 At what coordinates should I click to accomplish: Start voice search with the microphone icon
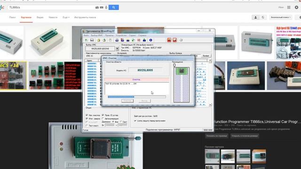coord(106,8)
